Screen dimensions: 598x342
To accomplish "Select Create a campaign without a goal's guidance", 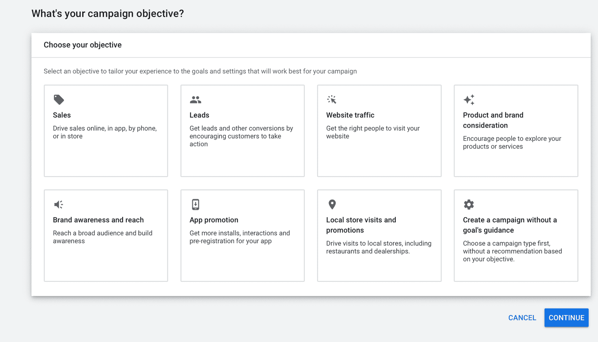I will pos(509,225).
